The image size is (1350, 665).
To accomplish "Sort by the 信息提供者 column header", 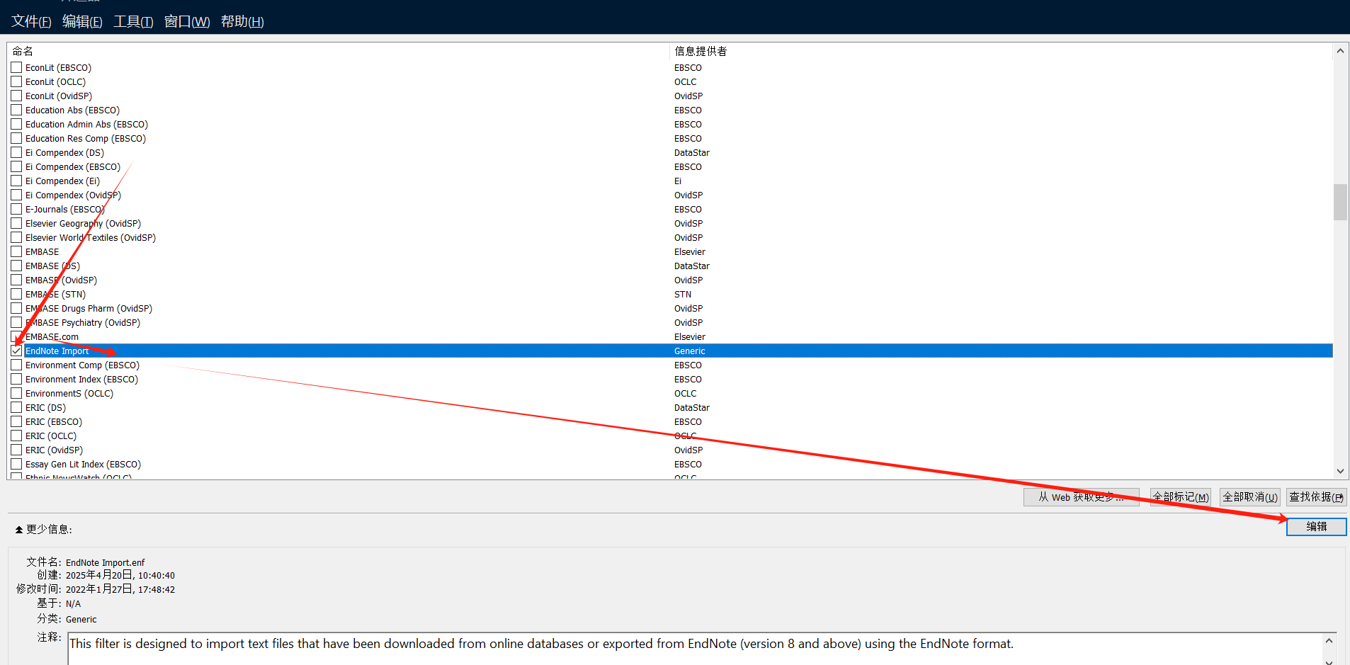I will (x=1001, y=51).
